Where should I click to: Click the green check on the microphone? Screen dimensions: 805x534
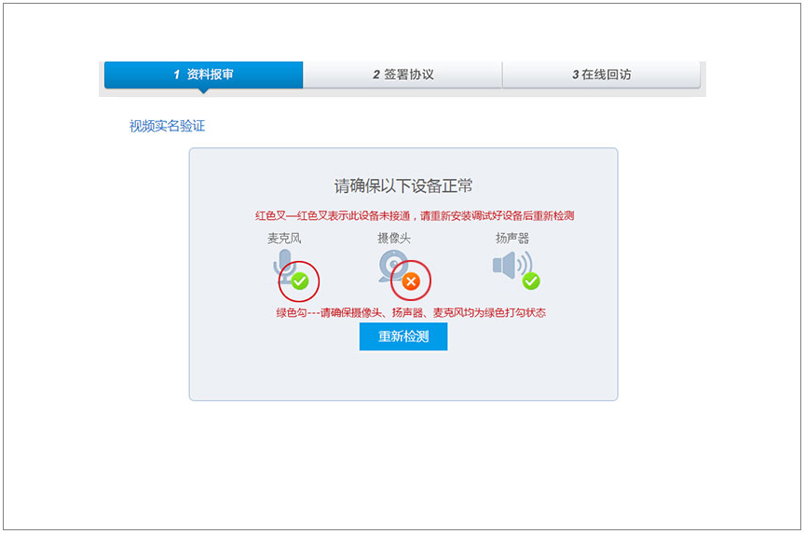(300, 281)
